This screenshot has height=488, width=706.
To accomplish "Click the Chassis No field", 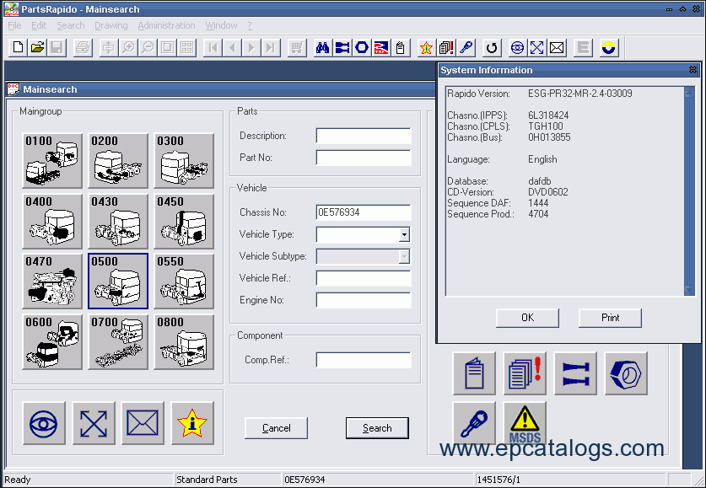I will click(364, 212).
